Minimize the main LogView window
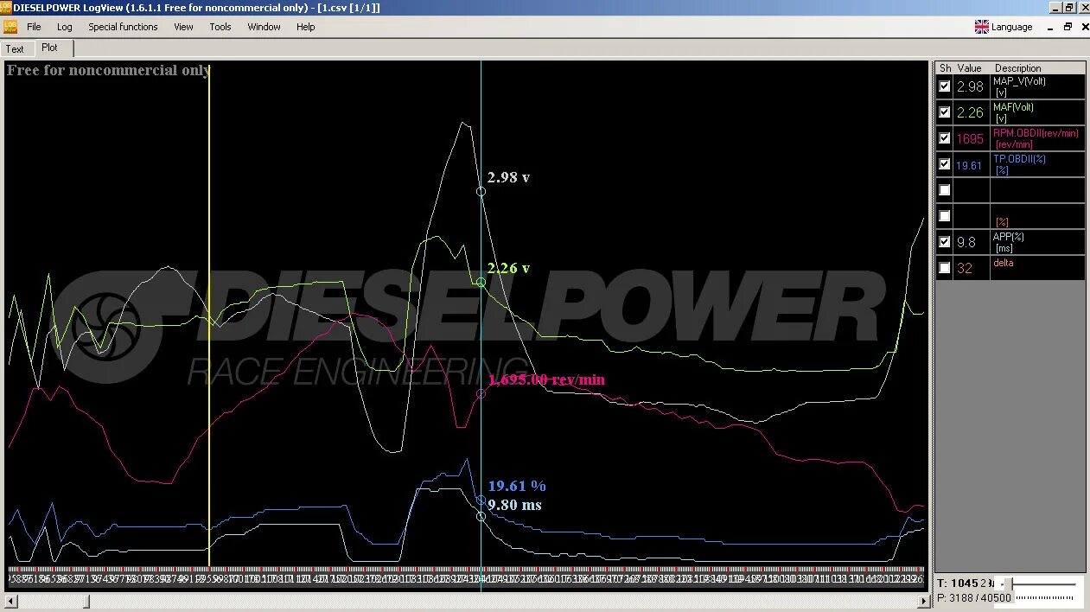Image resolution: width=1090 pixels, height=612 pixels. pyautogui.click(x=1056, y=8)
